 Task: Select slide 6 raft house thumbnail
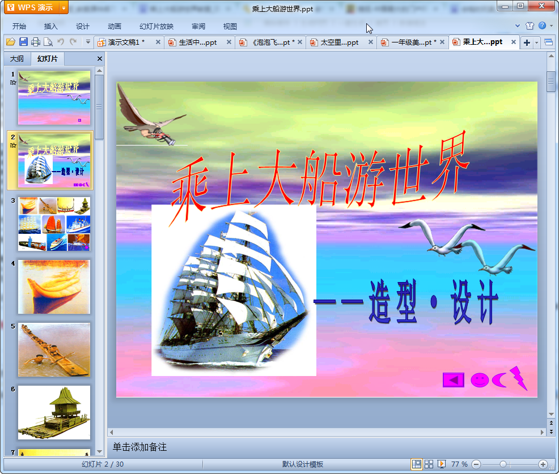[x=54, y=412]
